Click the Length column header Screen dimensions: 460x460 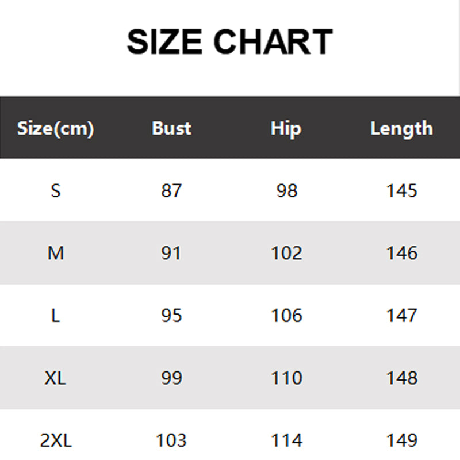[x=401, y=128]
